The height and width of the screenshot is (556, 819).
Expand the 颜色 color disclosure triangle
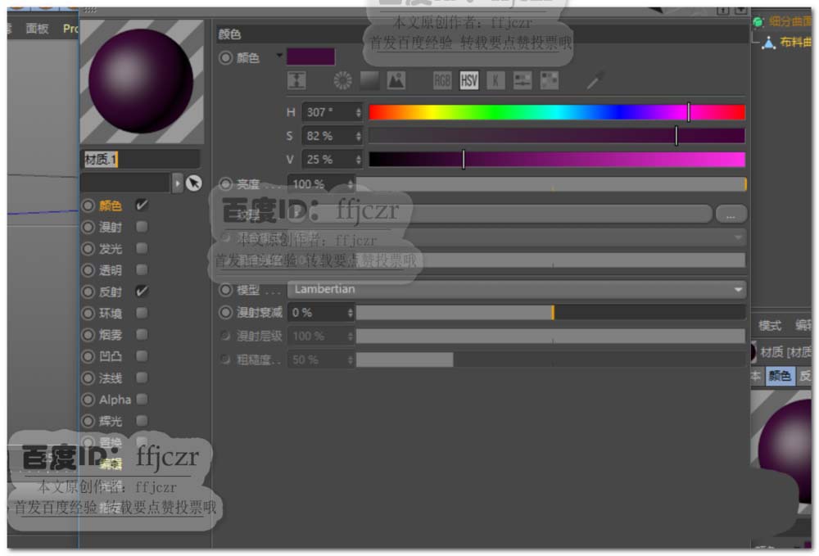279,55
